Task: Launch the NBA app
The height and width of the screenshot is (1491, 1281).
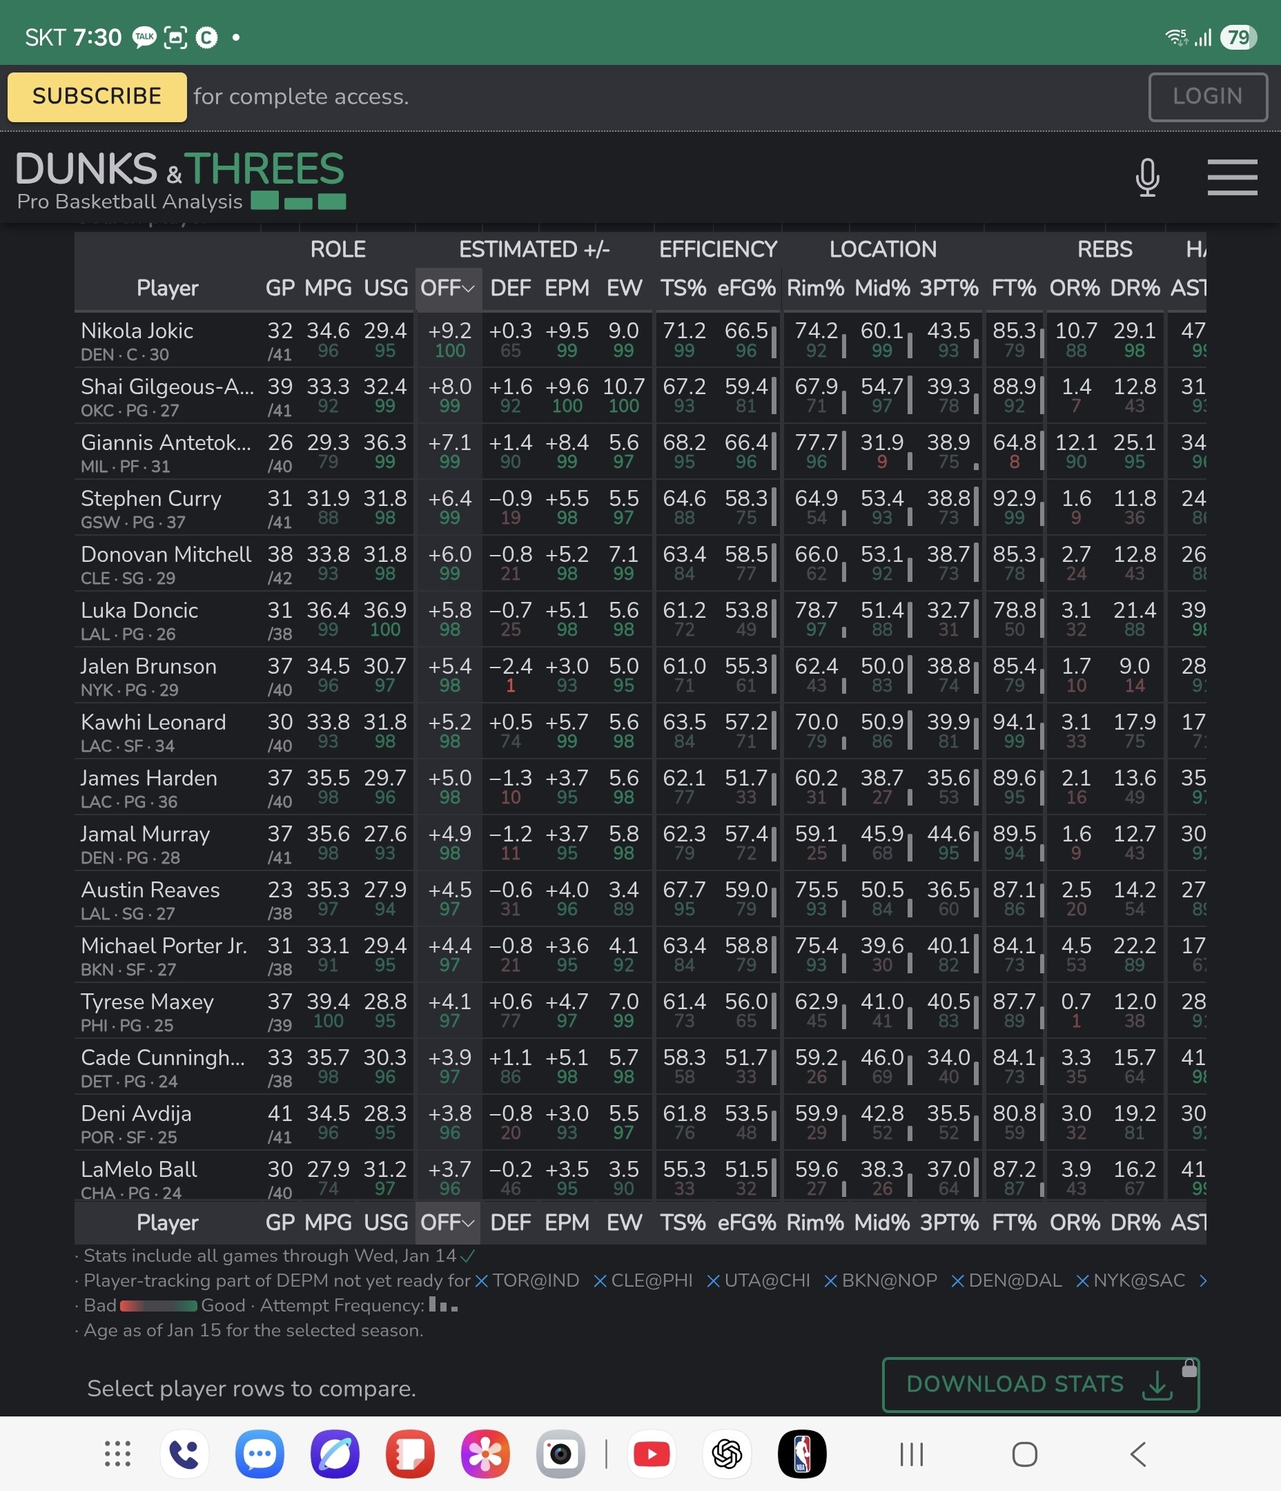Action: point(803,1454)
